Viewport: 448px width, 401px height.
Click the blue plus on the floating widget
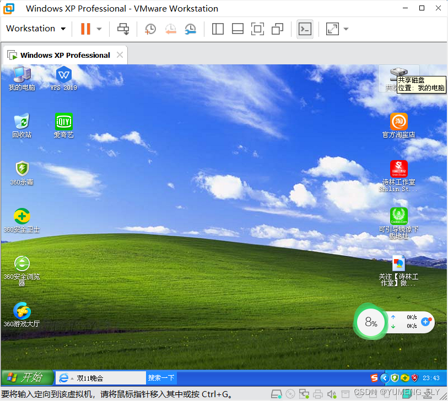coord(426,322)
